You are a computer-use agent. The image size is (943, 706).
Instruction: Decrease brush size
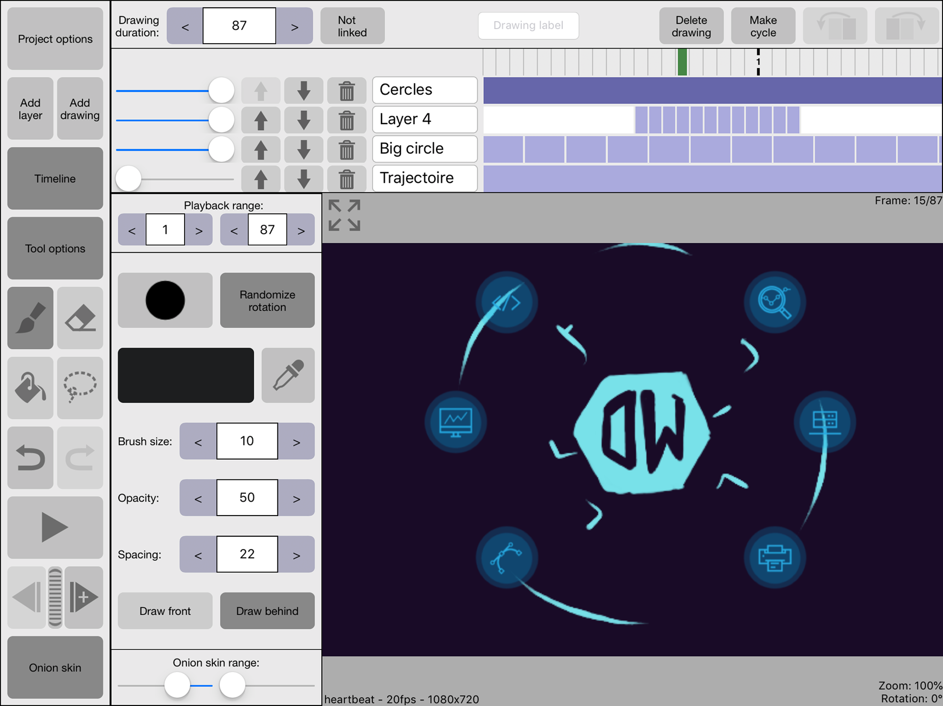click(x=198, y=441)
